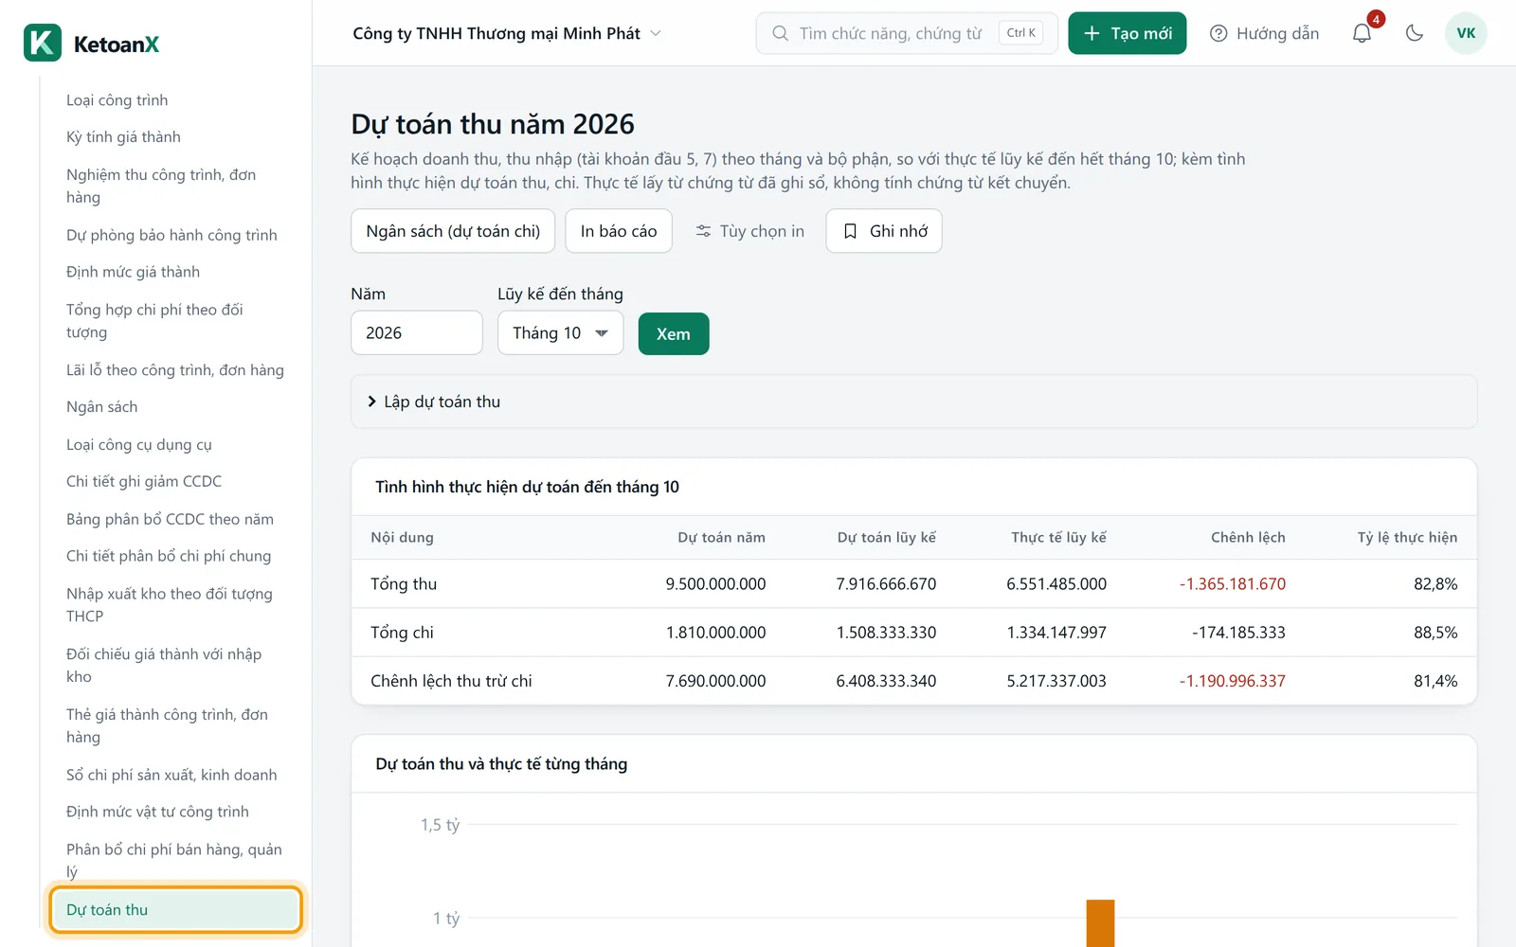Expand the Lập dự toán thu section
This screenshot has height=947, width=1516.
(914, 402)
